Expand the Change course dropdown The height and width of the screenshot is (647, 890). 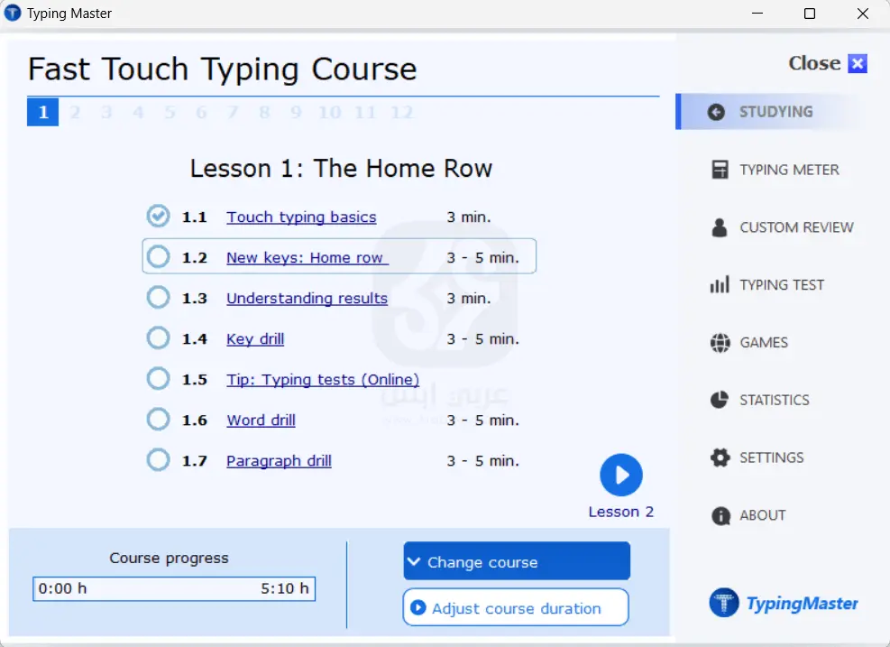(x=516, y=561)
